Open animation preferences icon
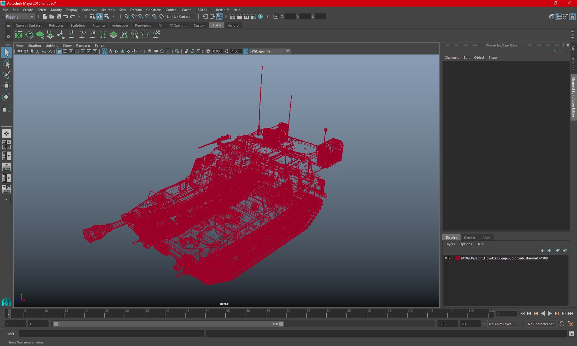The height and width of the screenshot is (346, 577). coord(571,324)
